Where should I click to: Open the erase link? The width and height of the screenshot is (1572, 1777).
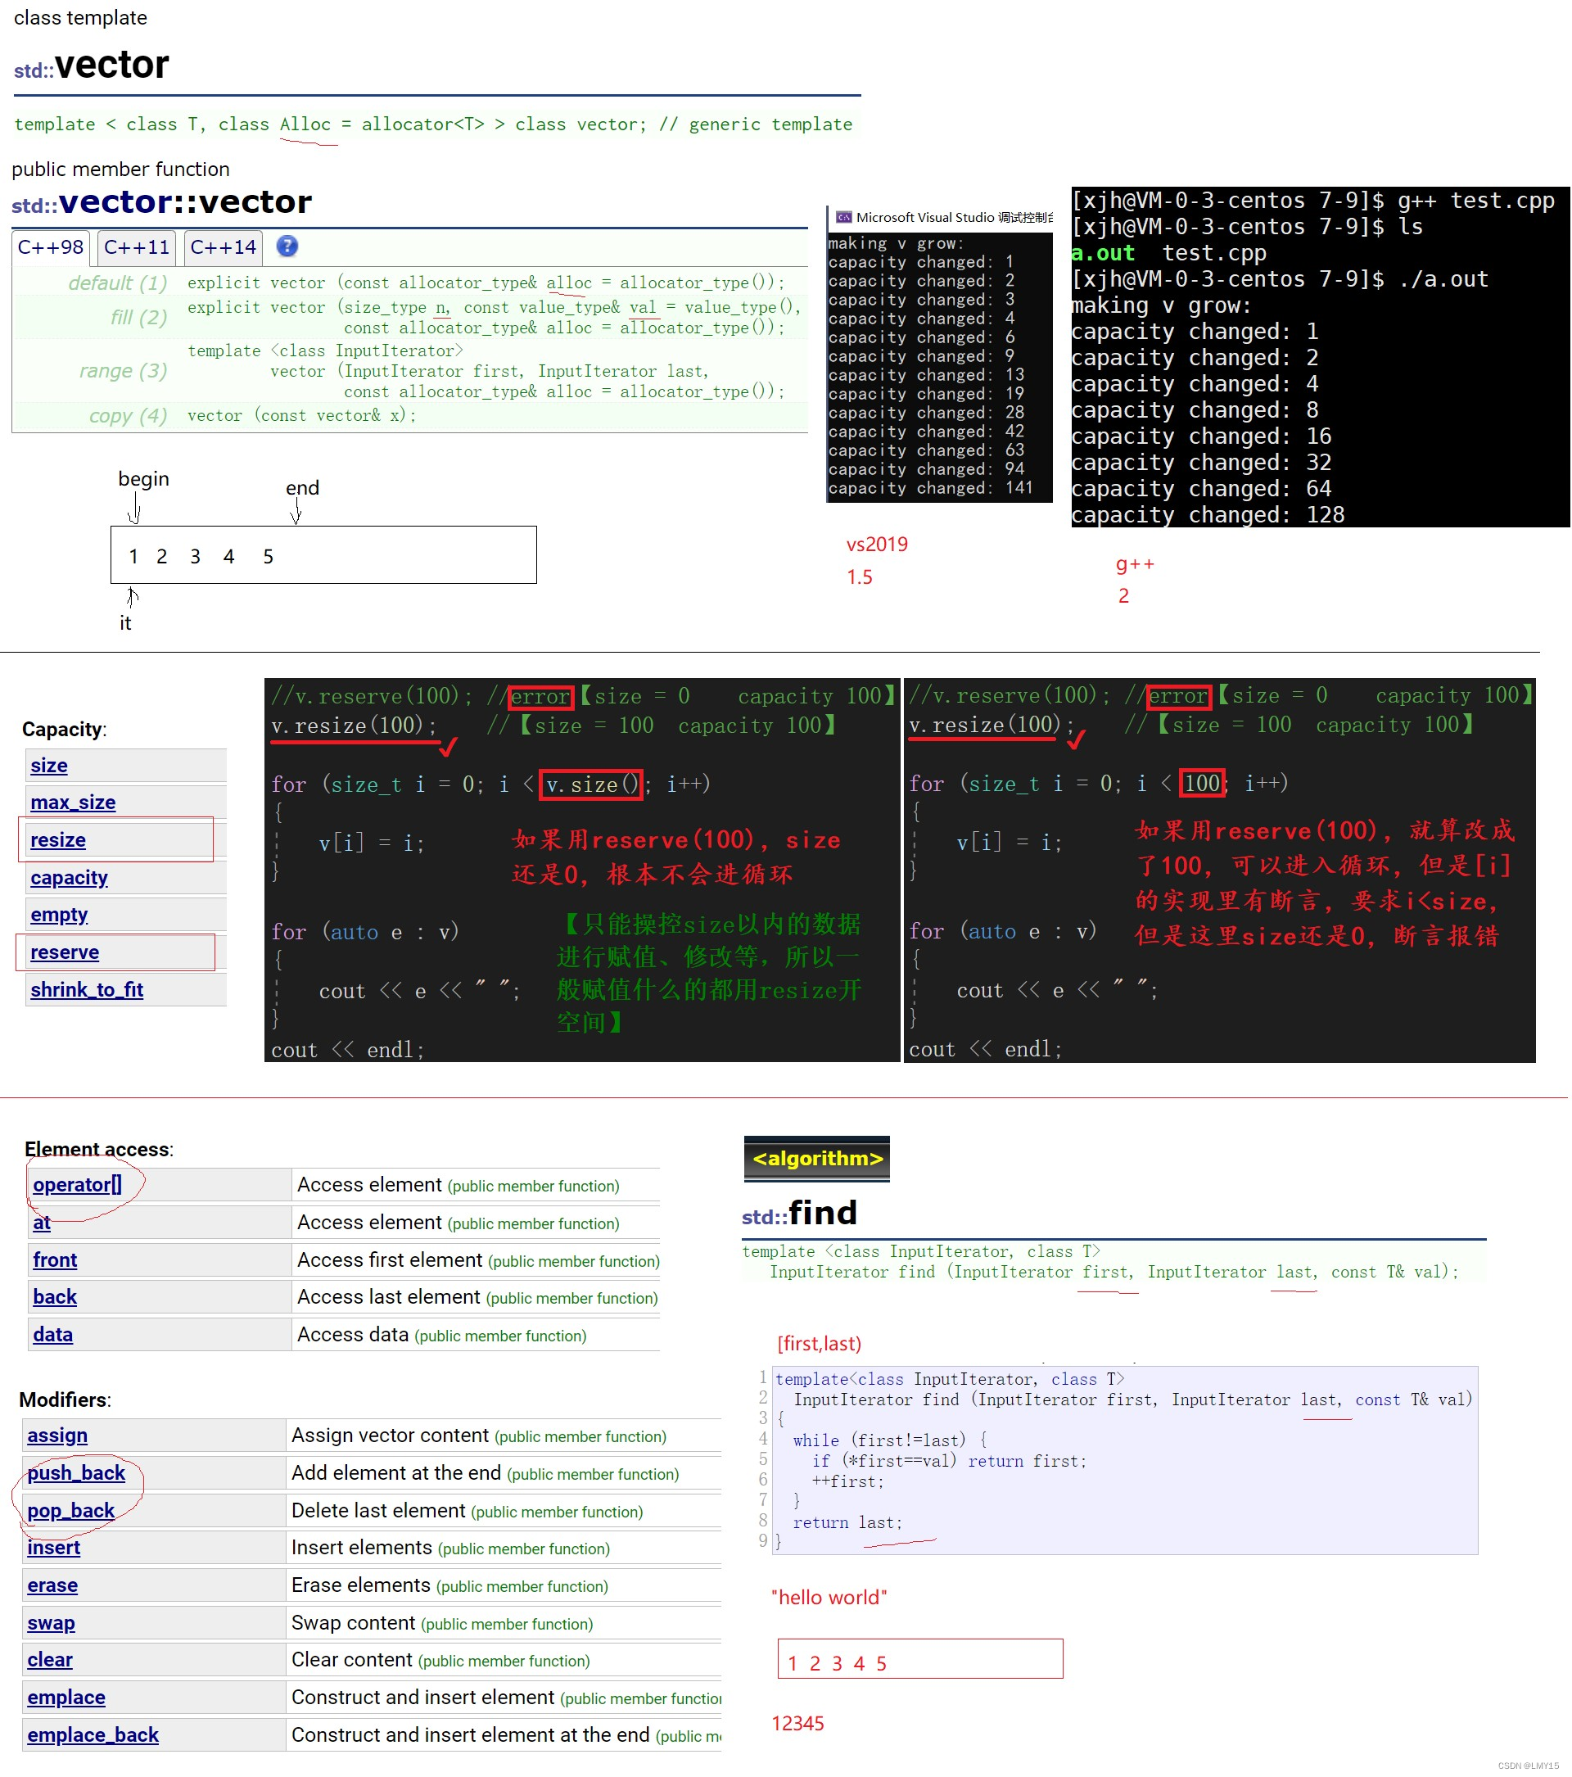[52, 1584]
